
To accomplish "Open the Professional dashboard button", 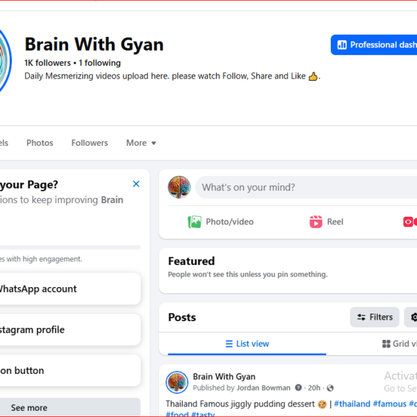I will click(x=374, y=44).
